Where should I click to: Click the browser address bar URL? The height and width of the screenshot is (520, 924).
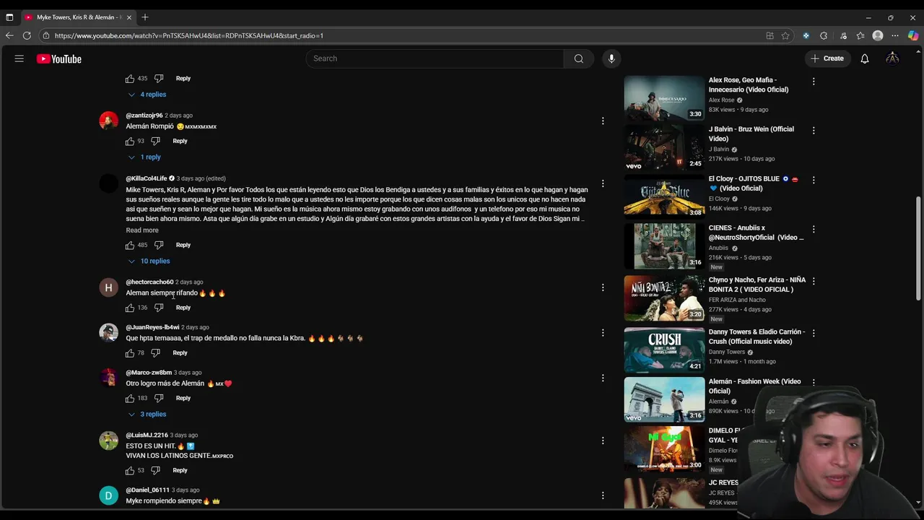point(189,35)
